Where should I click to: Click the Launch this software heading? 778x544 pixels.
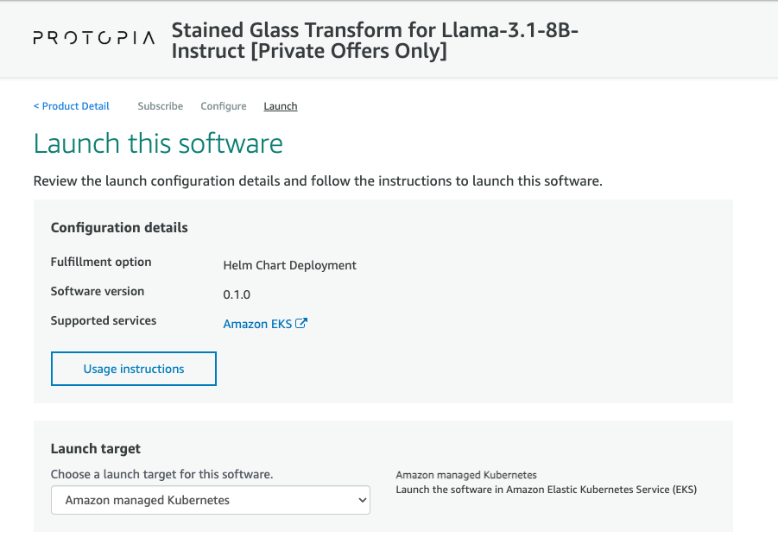[x=158, y=143]
